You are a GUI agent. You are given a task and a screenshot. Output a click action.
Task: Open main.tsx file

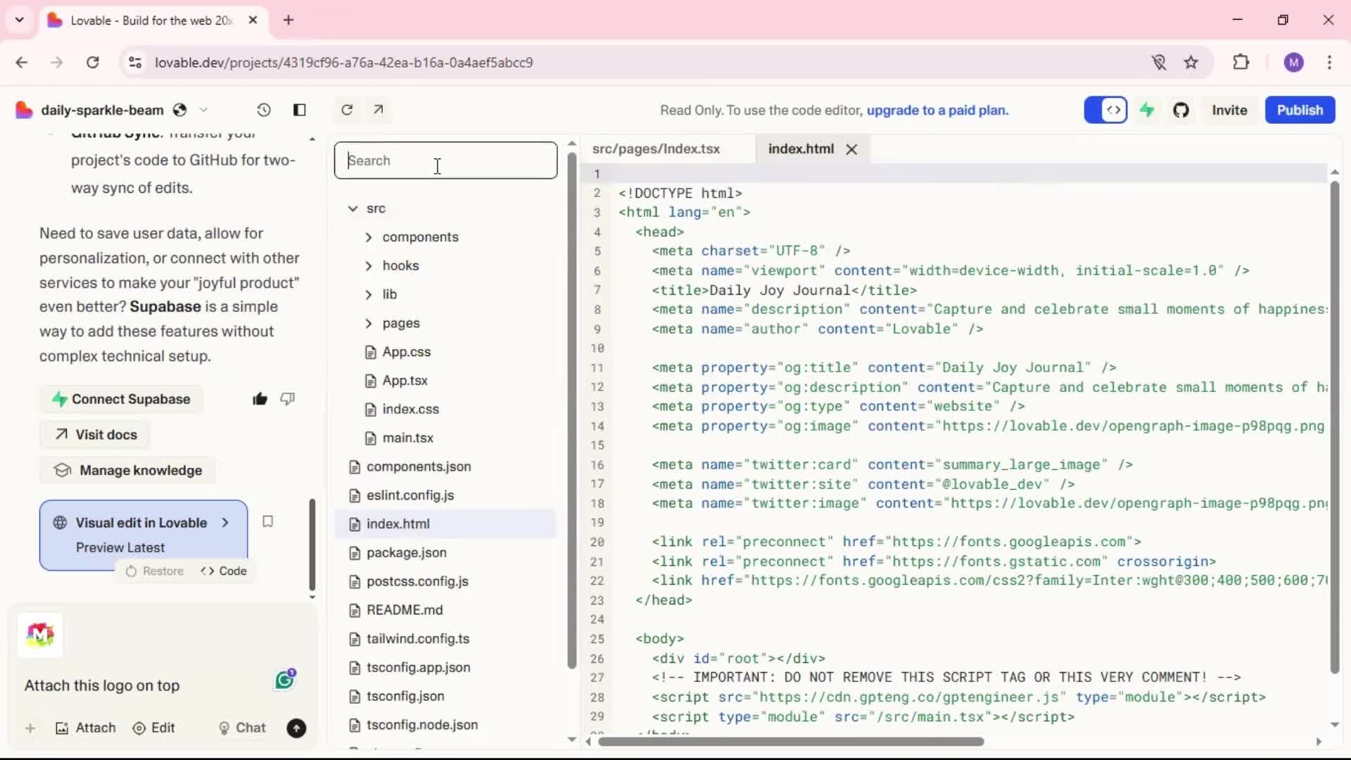(x=407, y=438)
